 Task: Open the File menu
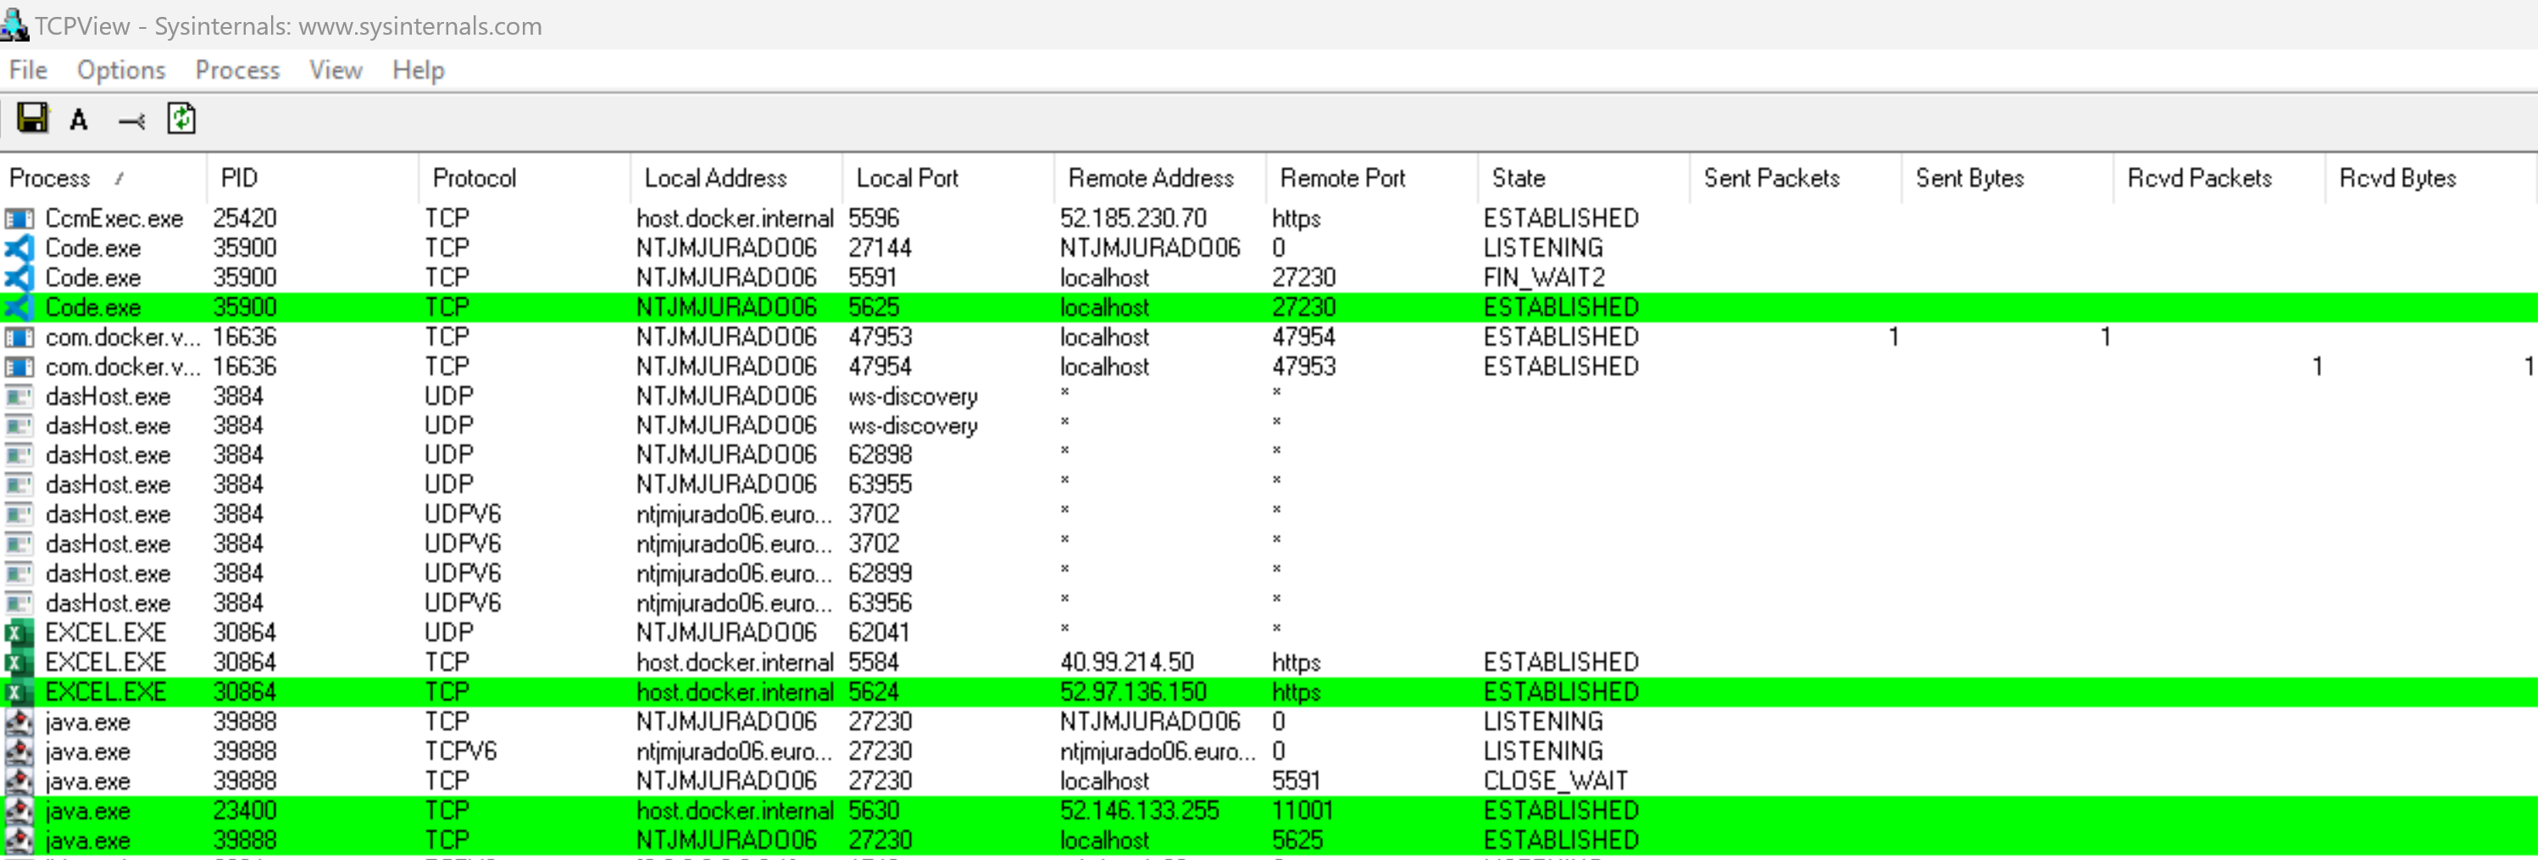[x=28, y=70]
